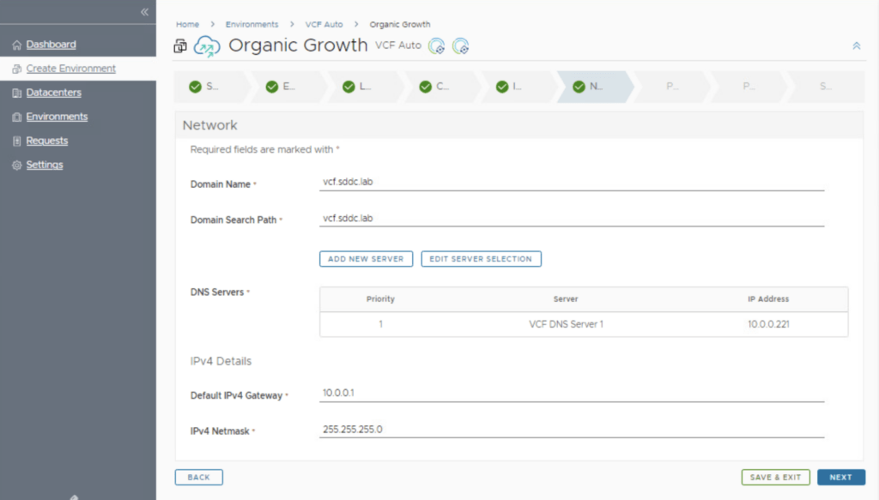The height and width of the screenshot is (500, 879).
Task: Click the Datacenters building icon
Action: pos(17,93)
